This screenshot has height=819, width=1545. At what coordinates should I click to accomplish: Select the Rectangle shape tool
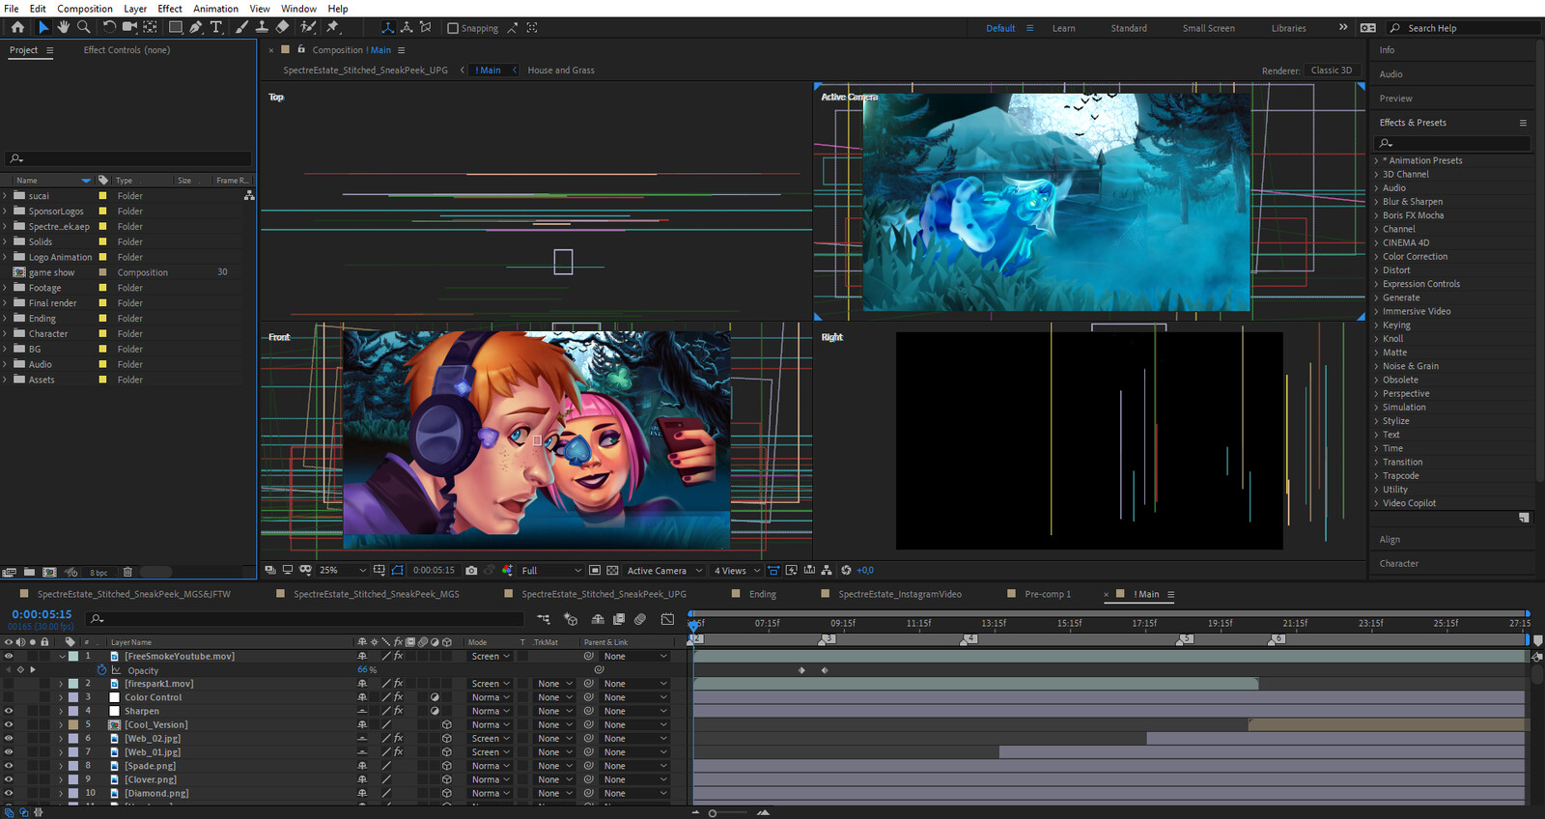pos(176,27)
